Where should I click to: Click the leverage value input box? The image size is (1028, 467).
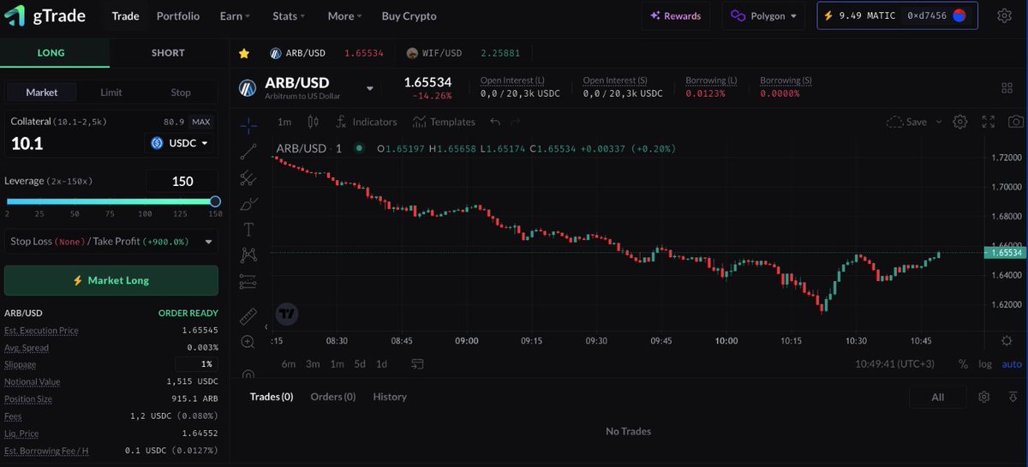click(x=182, y=181)
